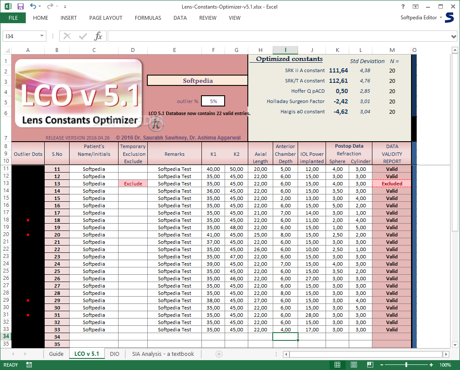Click the Select All corner triangle
The image size is (460, 370).
pos(7,50)
